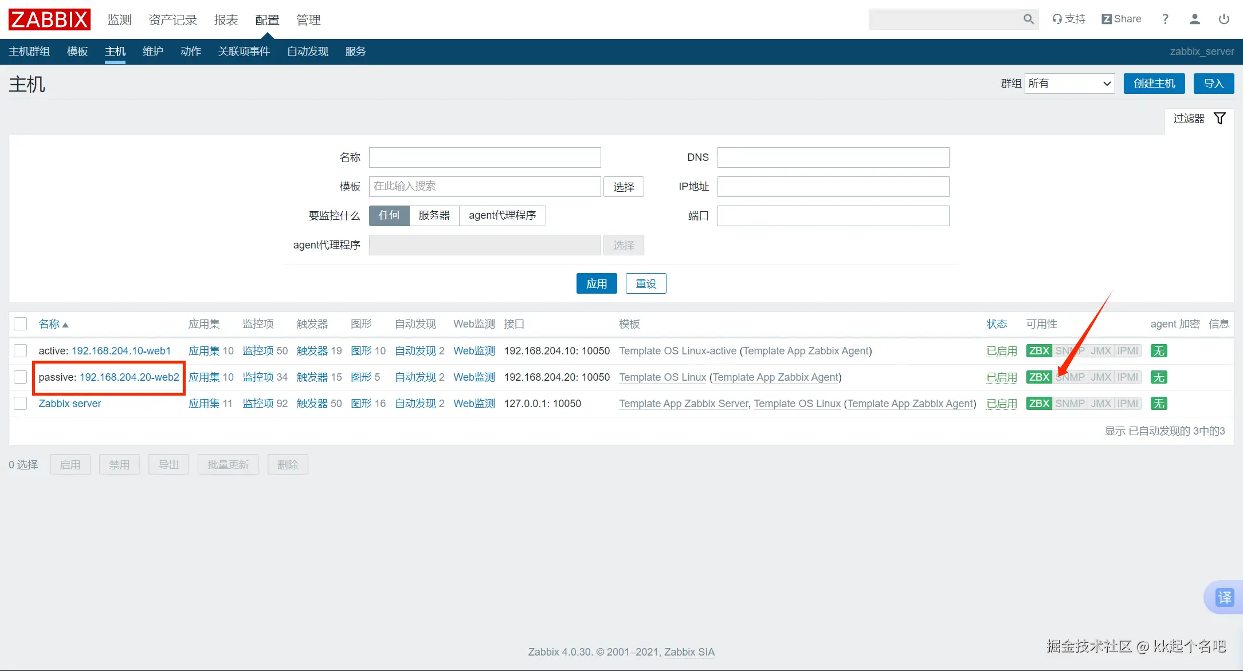Viewport: 1243px width, 671px height.
Task: Click the Share icon link
Action: click(1122, 19)
